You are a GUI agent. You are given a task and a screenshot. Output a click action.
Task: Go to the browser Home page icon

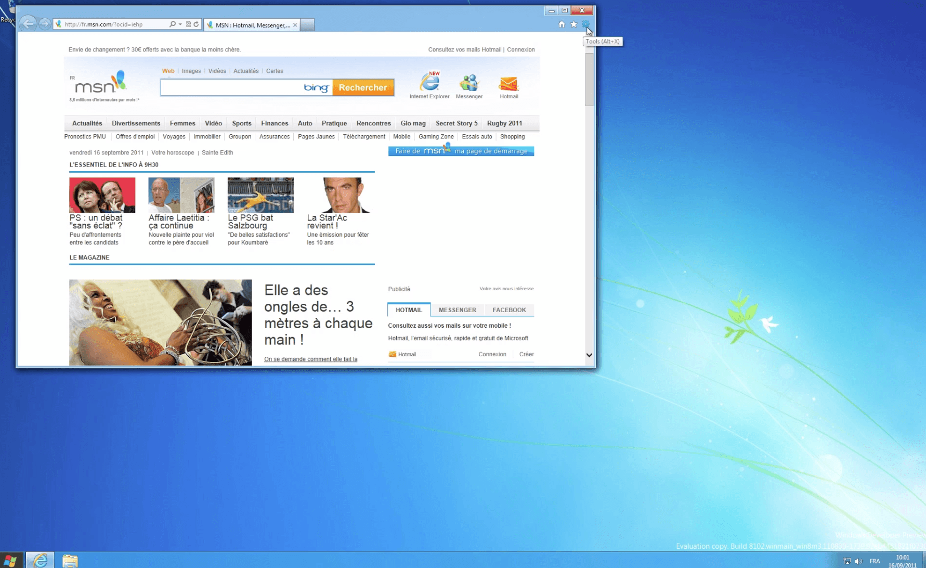[x=562, y=24]
